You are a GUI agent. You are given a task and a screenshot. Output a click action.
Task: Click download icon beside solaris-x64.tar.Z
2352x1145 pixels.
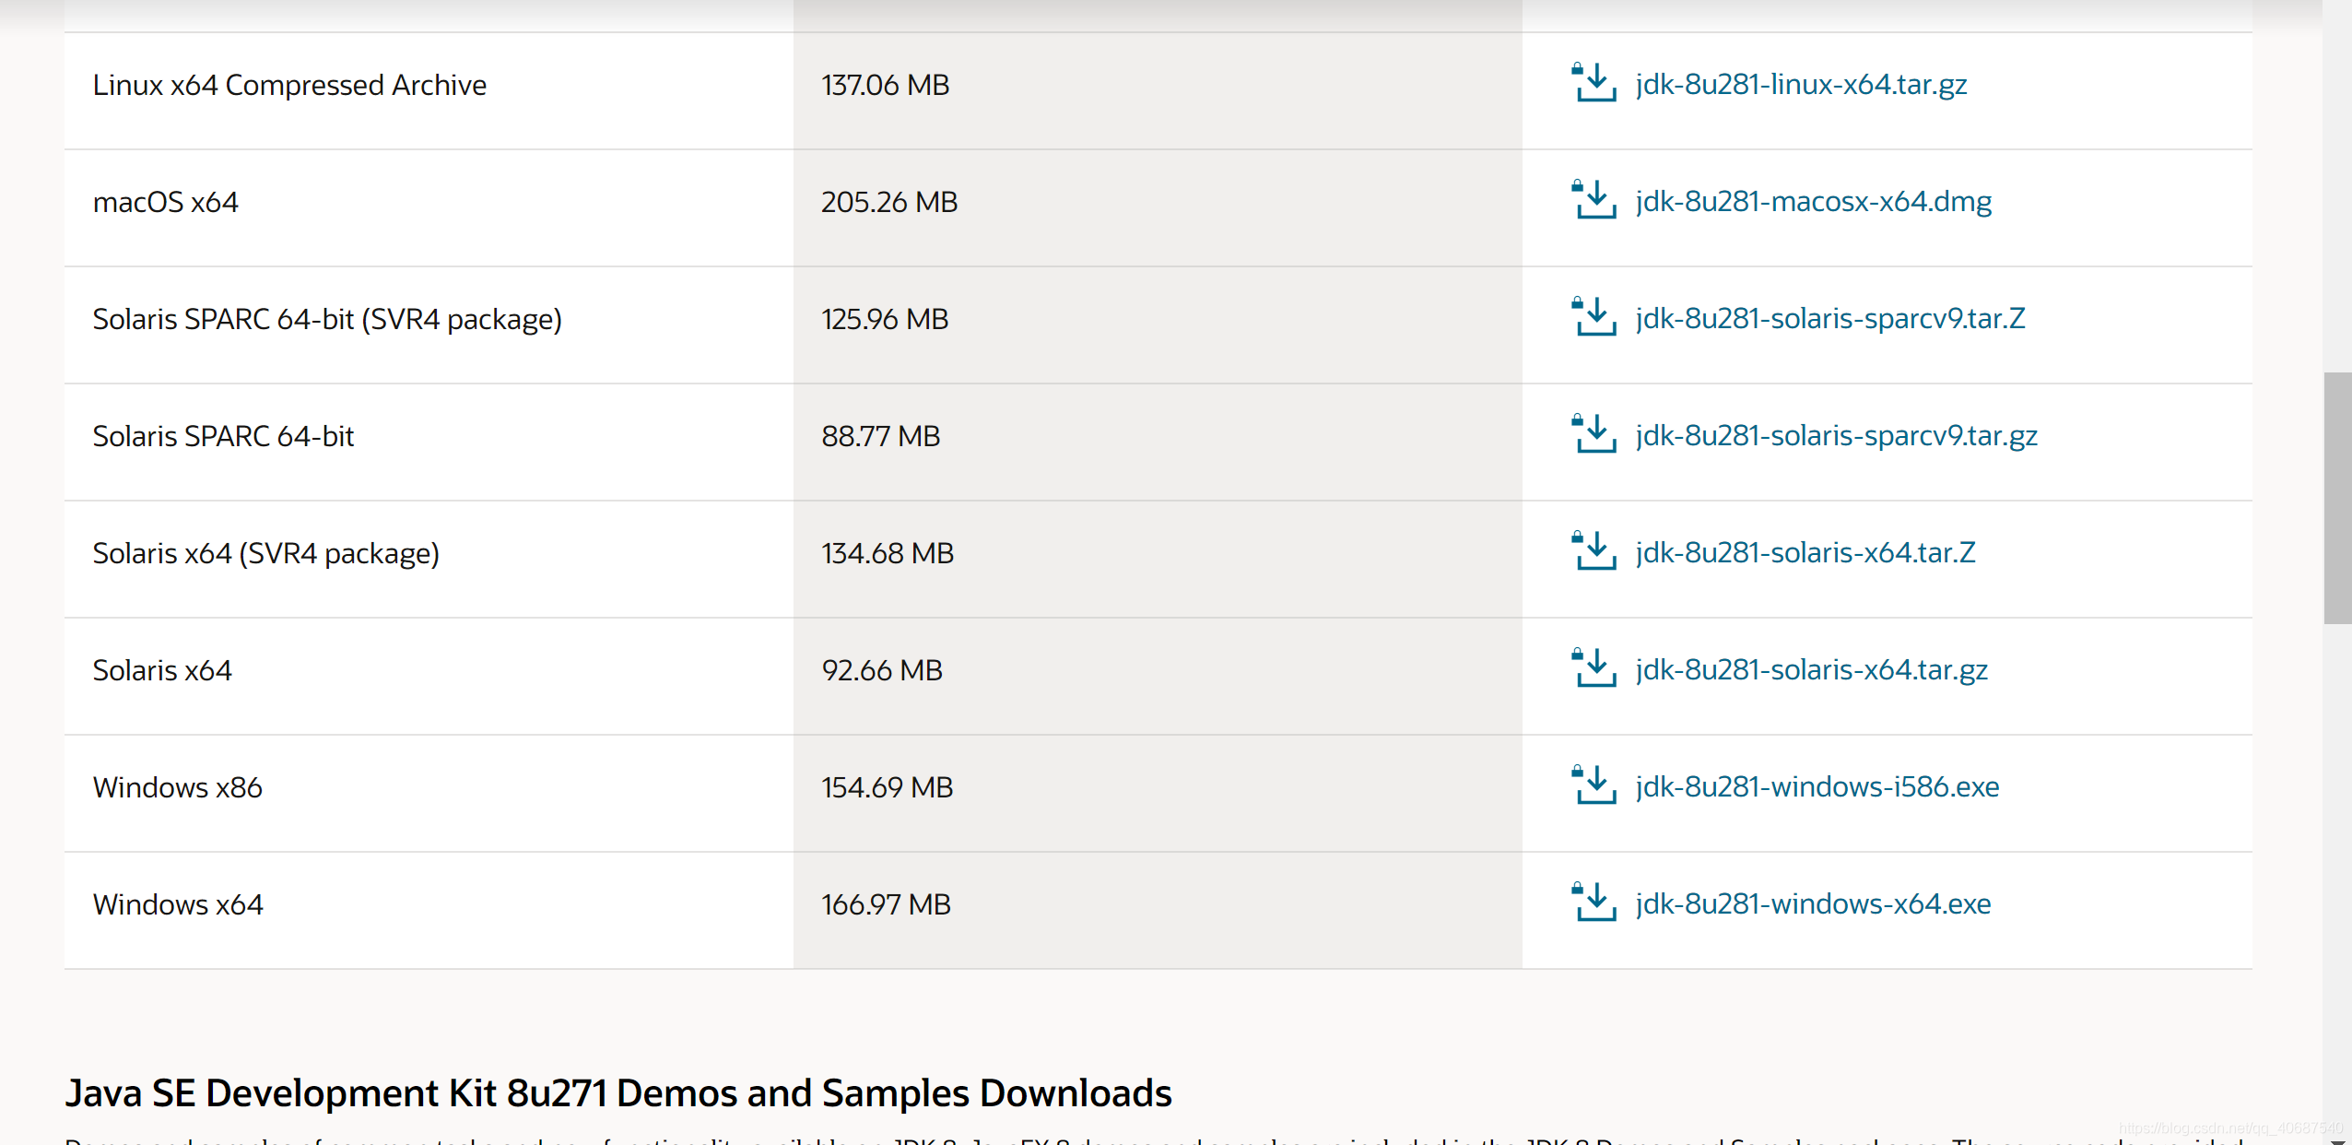tap(1593, 552)
